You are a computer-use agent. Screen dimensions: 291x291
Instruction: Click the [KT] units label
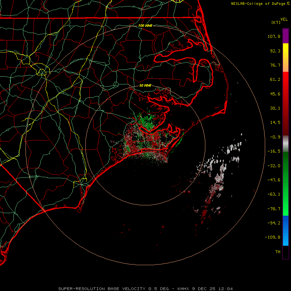(x=276, y=22)
